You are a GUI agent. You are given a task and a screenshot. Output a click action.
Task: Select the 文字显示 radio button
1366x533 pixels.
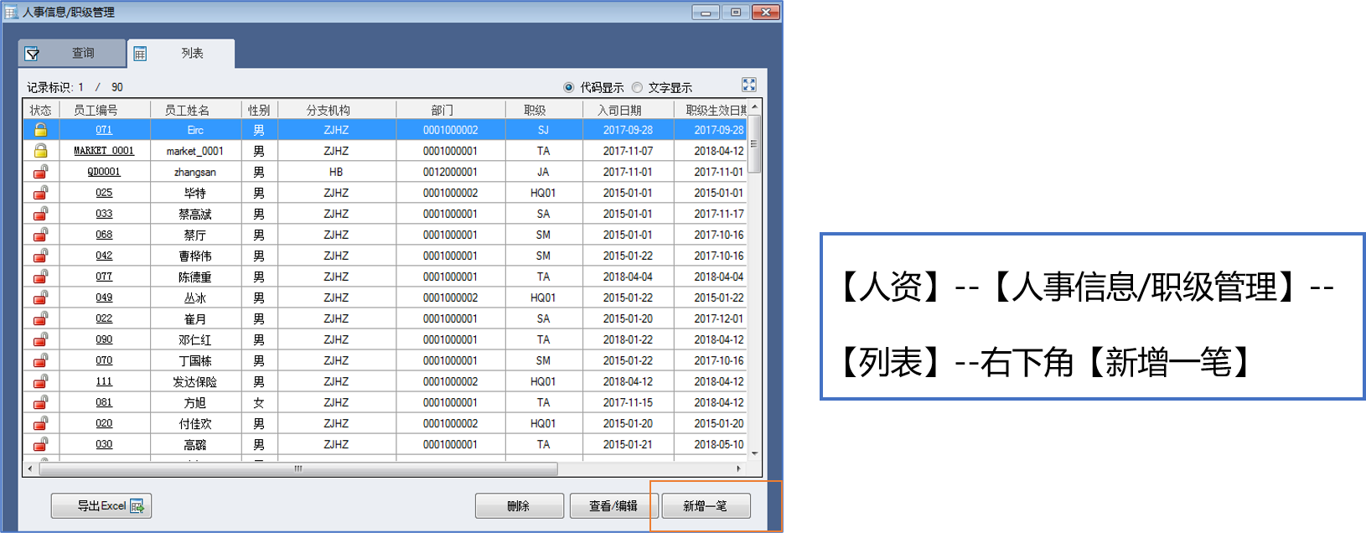[x=638, y=87]
